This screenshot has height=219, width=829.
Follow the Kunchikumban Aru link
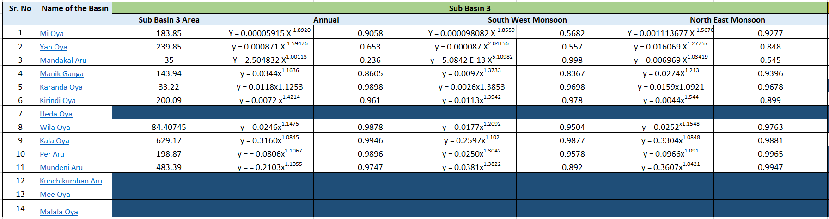point(71,181)
